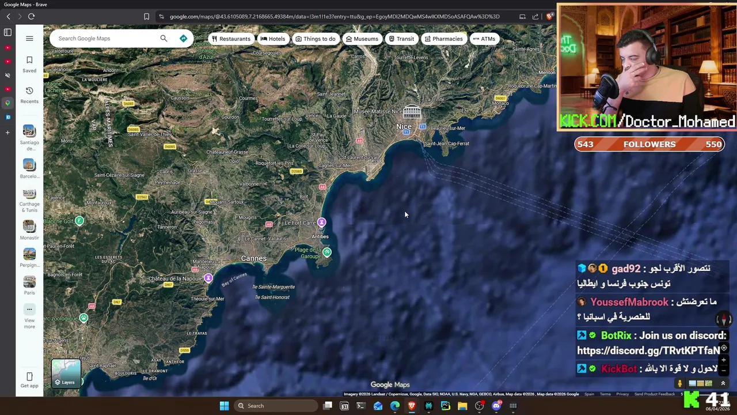737x415 pixels.
Task: Click the Château de la Napoule marker
Action: (208, 278)
